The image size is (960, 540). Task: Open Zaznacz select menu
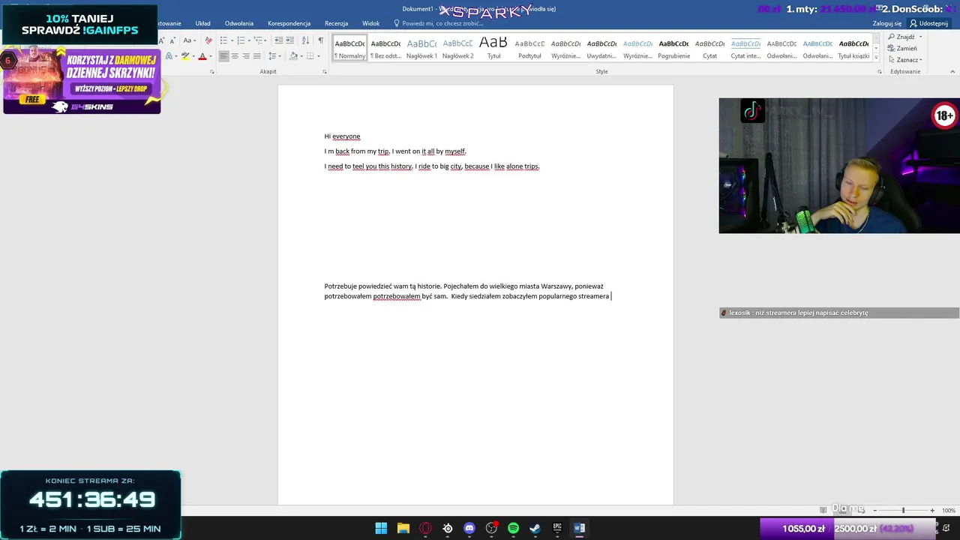pyautogui.click(x=905, y=60)
